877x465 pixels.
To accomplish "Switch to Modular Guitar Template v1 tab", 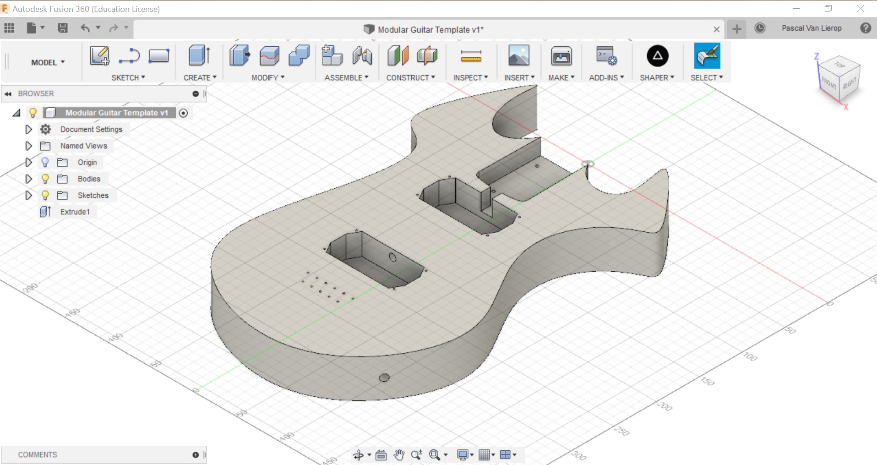I will tap(430, 29).
